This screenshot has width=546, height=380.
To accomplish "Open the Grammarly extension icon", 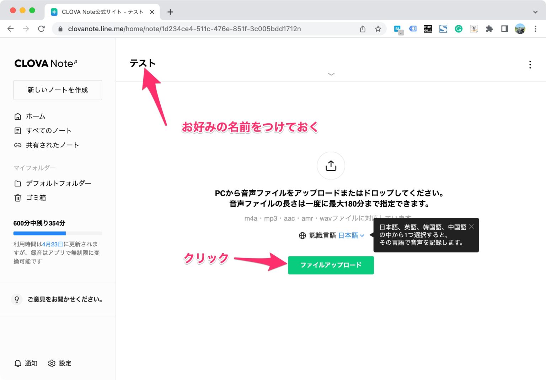I will (x=458, y=29).
